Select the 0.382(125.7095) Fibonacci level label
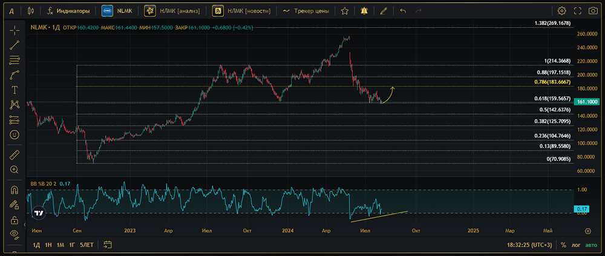The width and height of the screenshot is (605, 256). click(552, 121)
